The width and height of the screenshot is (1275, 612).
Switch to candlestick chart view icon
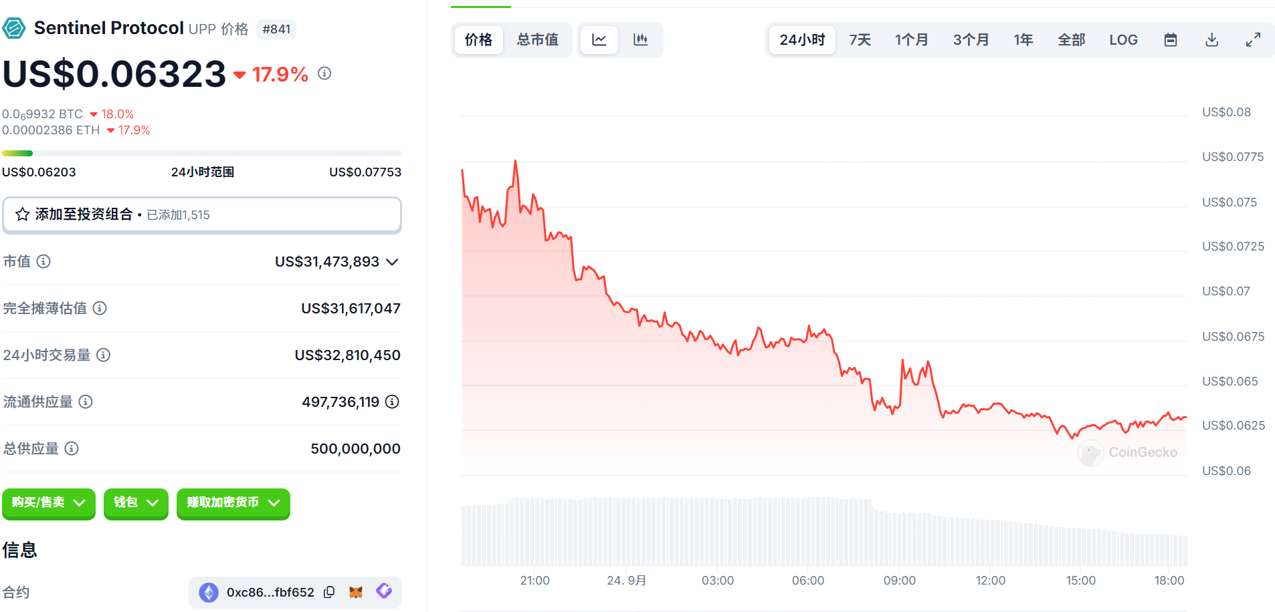pyautogui.click(x=640, y=40)
